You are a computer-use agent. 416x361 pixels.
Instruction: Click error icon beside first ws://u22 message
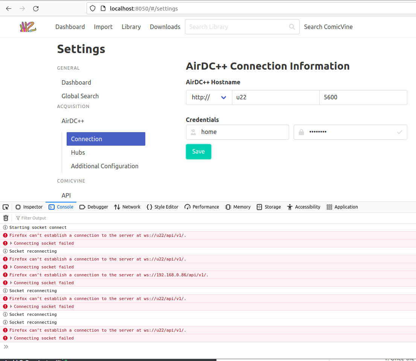click(x=5, y=235)
